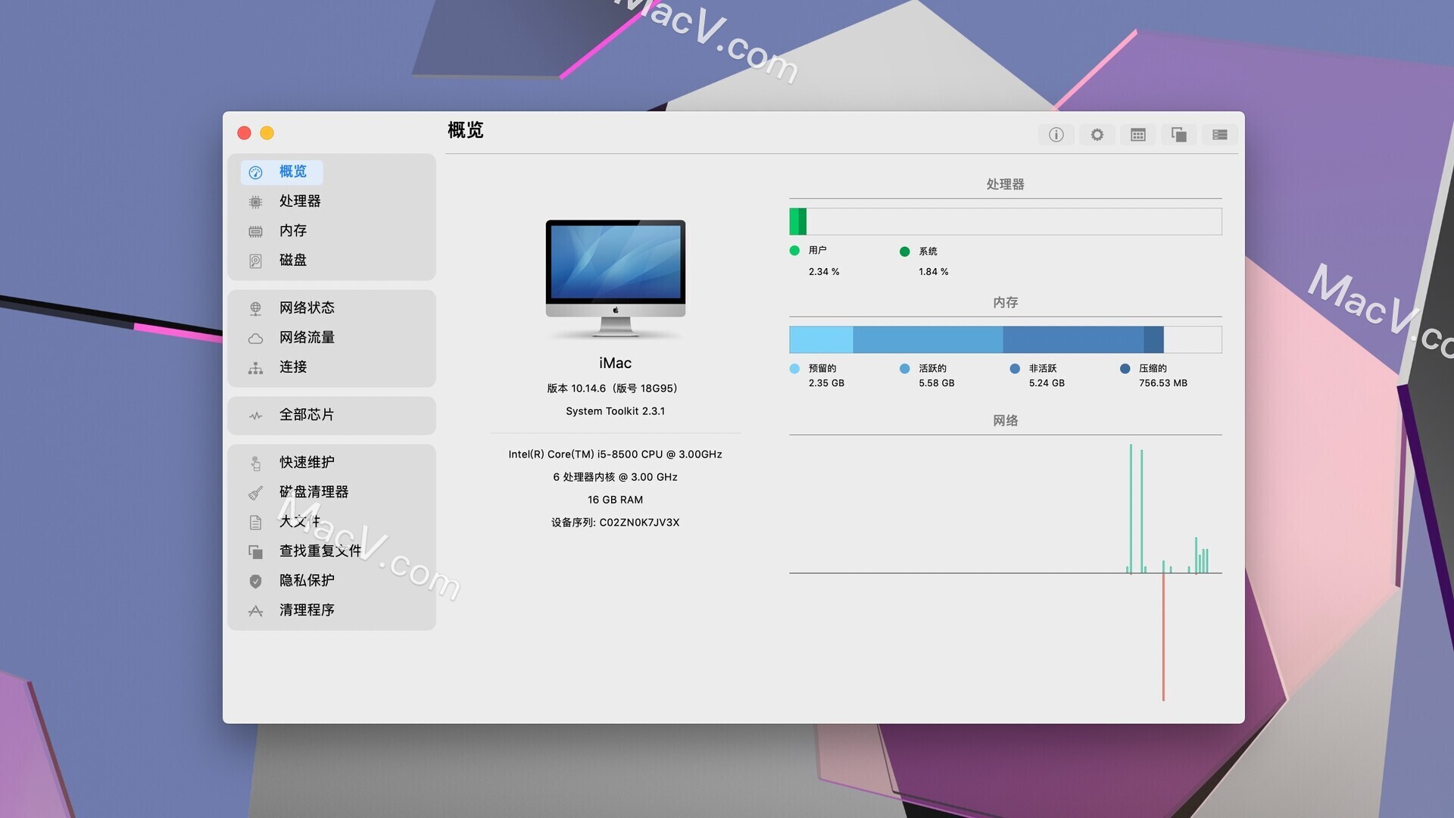Open the 查找重复文件 duplicate finder
The image size is (1454, 818).
click(320, 551)
